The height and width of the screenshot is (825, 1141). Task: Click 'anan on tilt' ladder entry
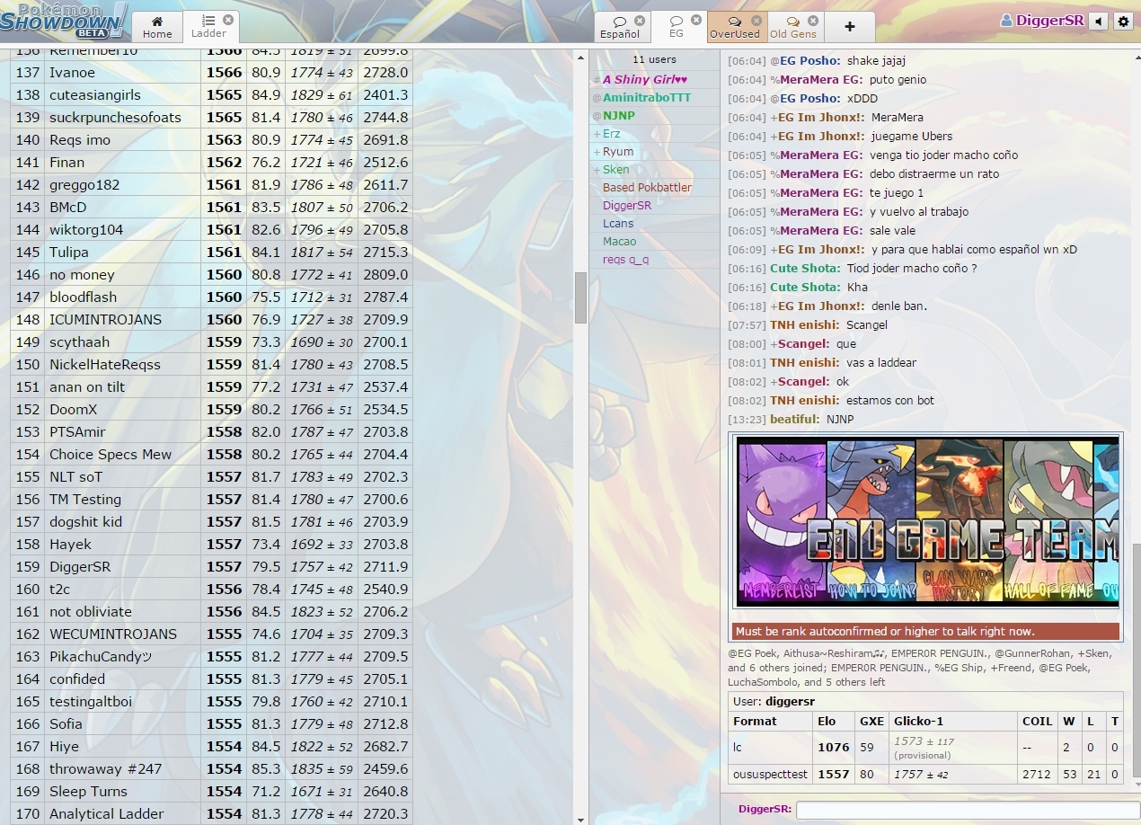click(x=211, y=386)
